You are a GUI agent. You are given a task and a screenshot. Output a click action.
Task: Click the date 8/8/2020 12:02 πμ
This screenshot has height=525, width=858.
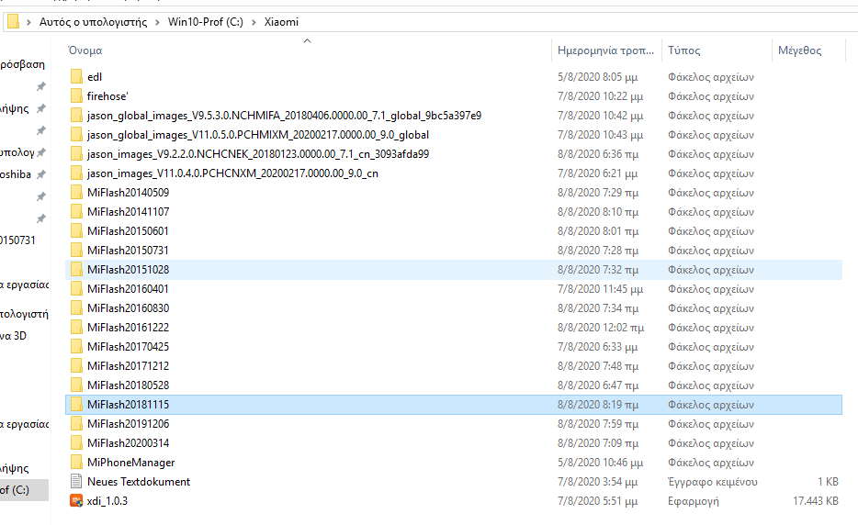point(601,328)
